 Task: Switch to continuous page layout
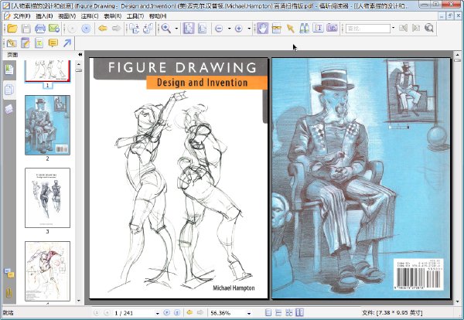278,312
